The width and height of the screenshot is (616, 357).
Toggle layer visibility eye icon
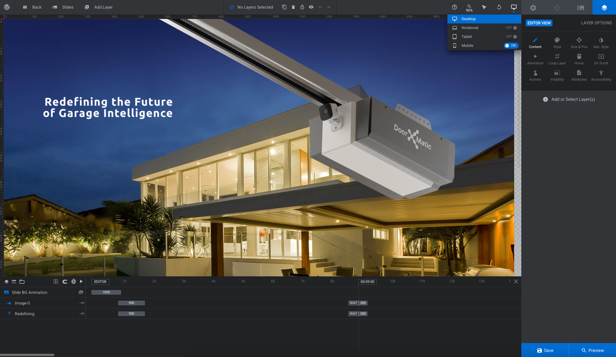[311, 7]
